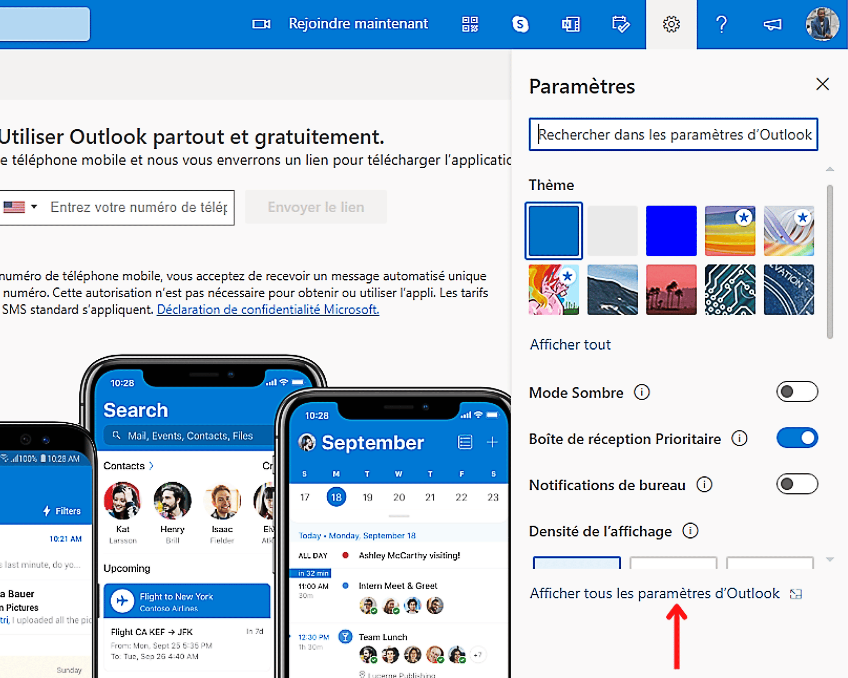The height and width of the screenshot is (678, 848).
Task: Click the settings panel scroll-down arrow
Action: [830, 559]
